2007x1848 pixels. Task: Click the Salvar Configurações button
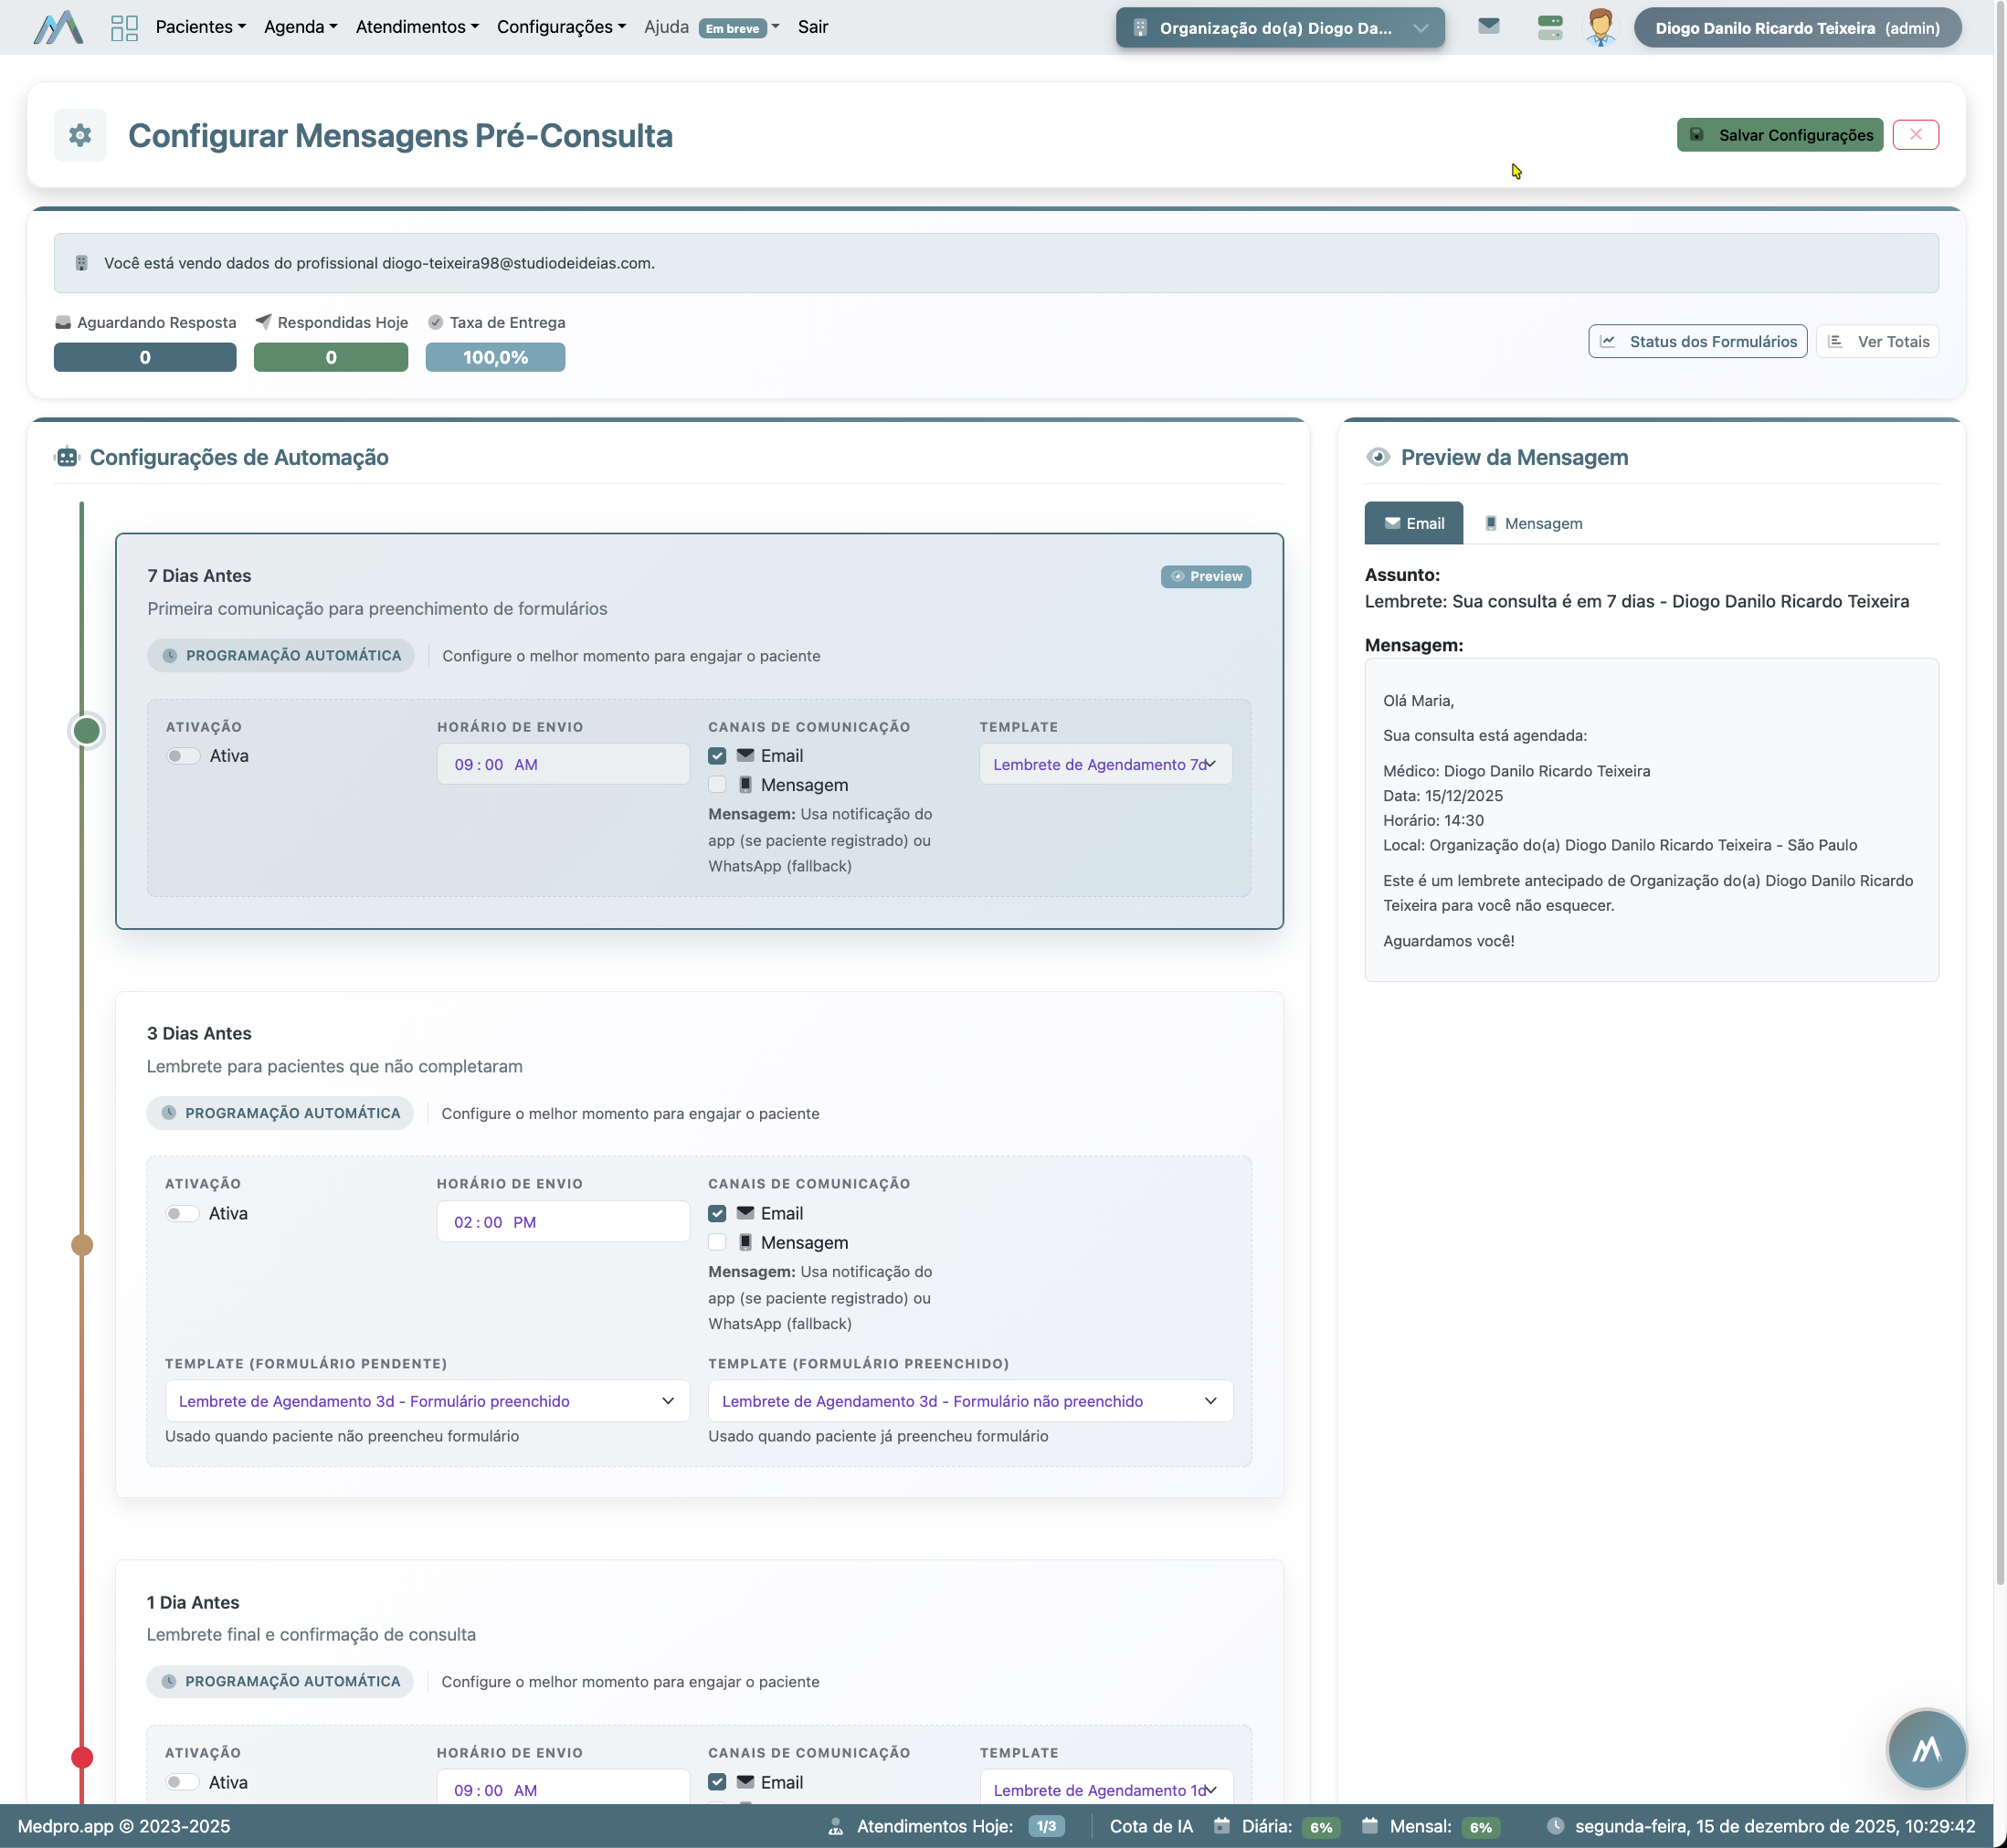(1779, 135)
